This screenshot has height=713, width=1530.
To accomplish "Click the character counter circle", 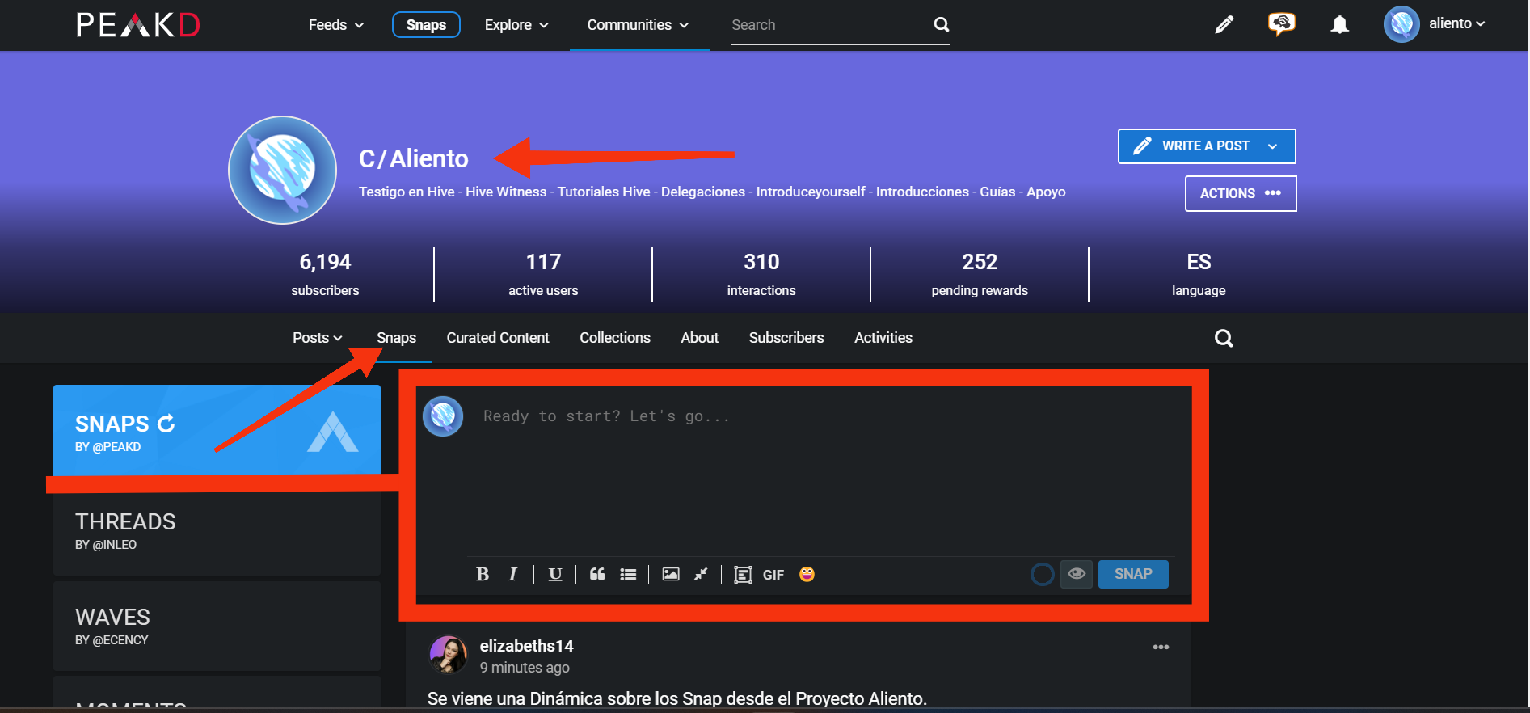I will (x=1043, y=574).
